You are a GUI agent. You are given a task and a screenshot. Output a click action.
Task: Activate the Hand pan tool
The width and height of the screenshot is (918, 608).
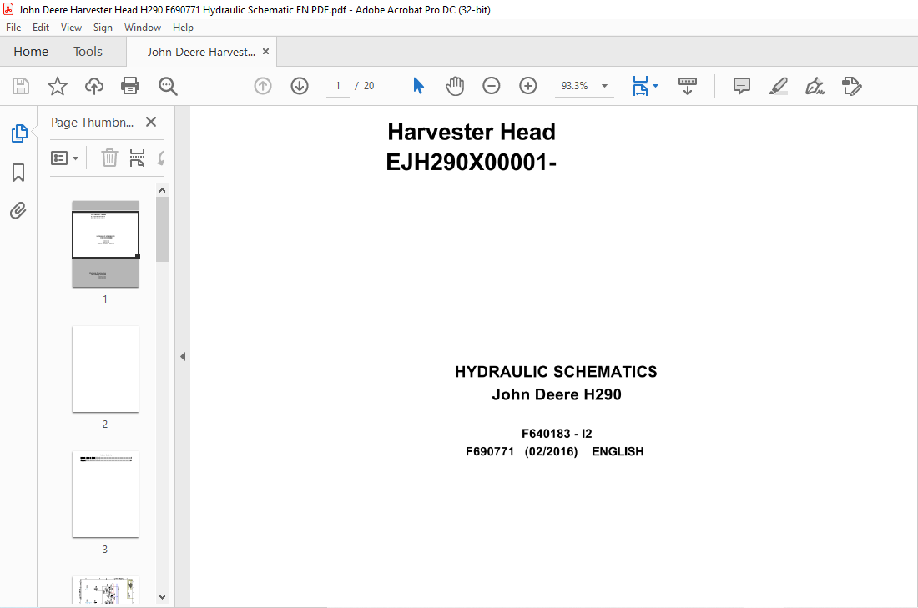coord(455,86)
